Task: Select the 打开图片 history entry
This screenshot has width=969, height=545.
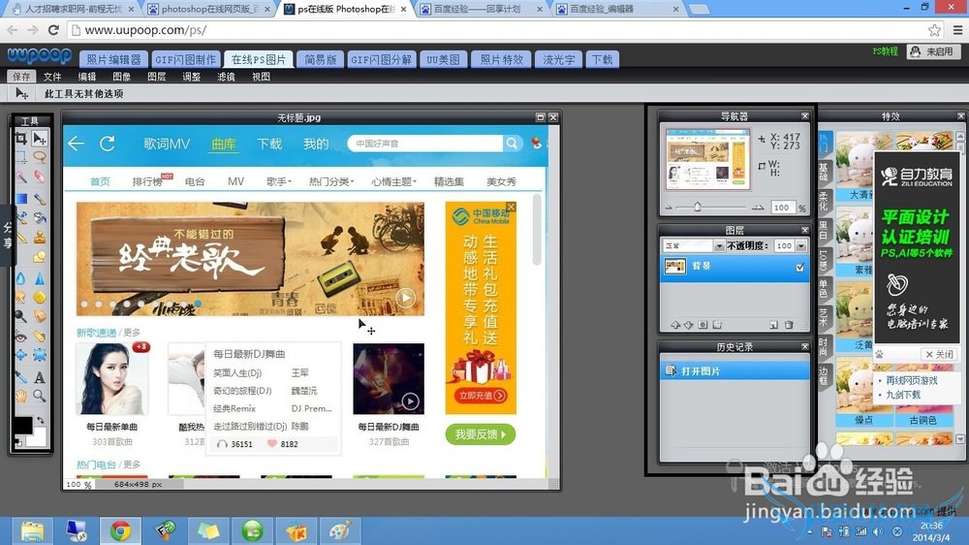Action: (735, 371)
